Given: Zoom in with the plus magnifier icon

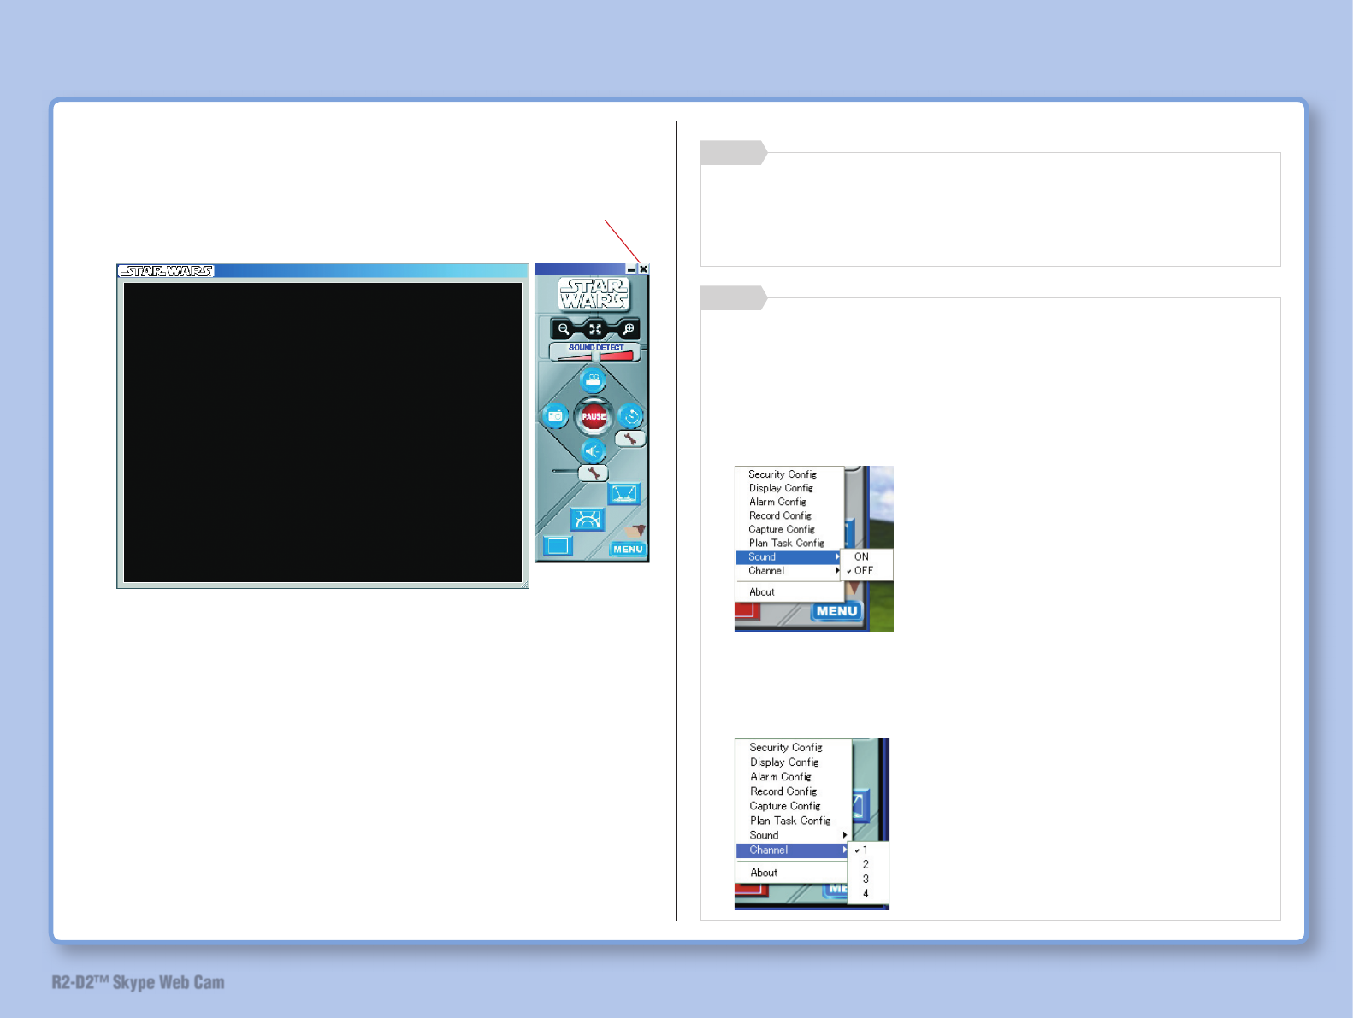Looking at the screenshot, I should click(628, 329).
